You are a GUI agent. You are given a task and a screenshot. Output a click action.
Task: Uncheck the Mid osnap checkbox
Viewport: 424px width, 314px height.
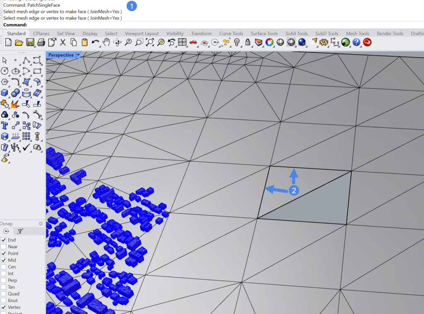coord(4,260)
